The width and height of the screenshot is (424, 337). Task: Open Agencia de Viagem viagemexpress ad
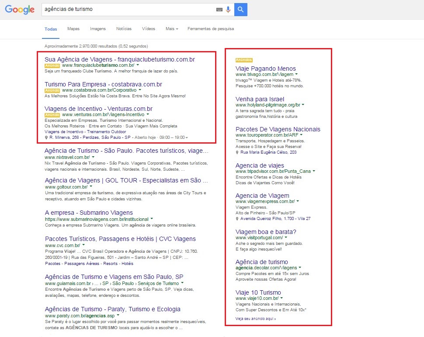pos(262,196)
